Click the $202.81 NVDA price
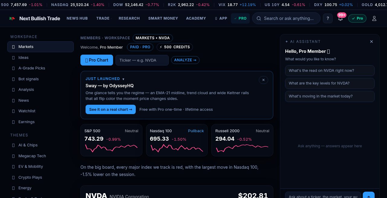Image resolution: width=387 pixels, height=198 pixels. (x=253, y=195)
